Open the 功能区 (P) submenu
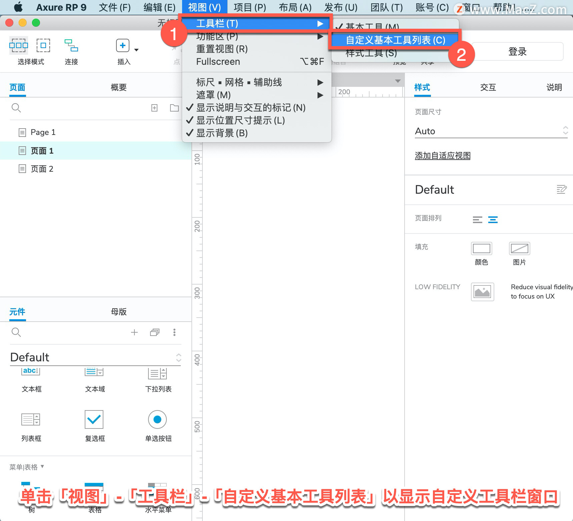The width and height of the screenshot is (573, 521). coord(257,36)
